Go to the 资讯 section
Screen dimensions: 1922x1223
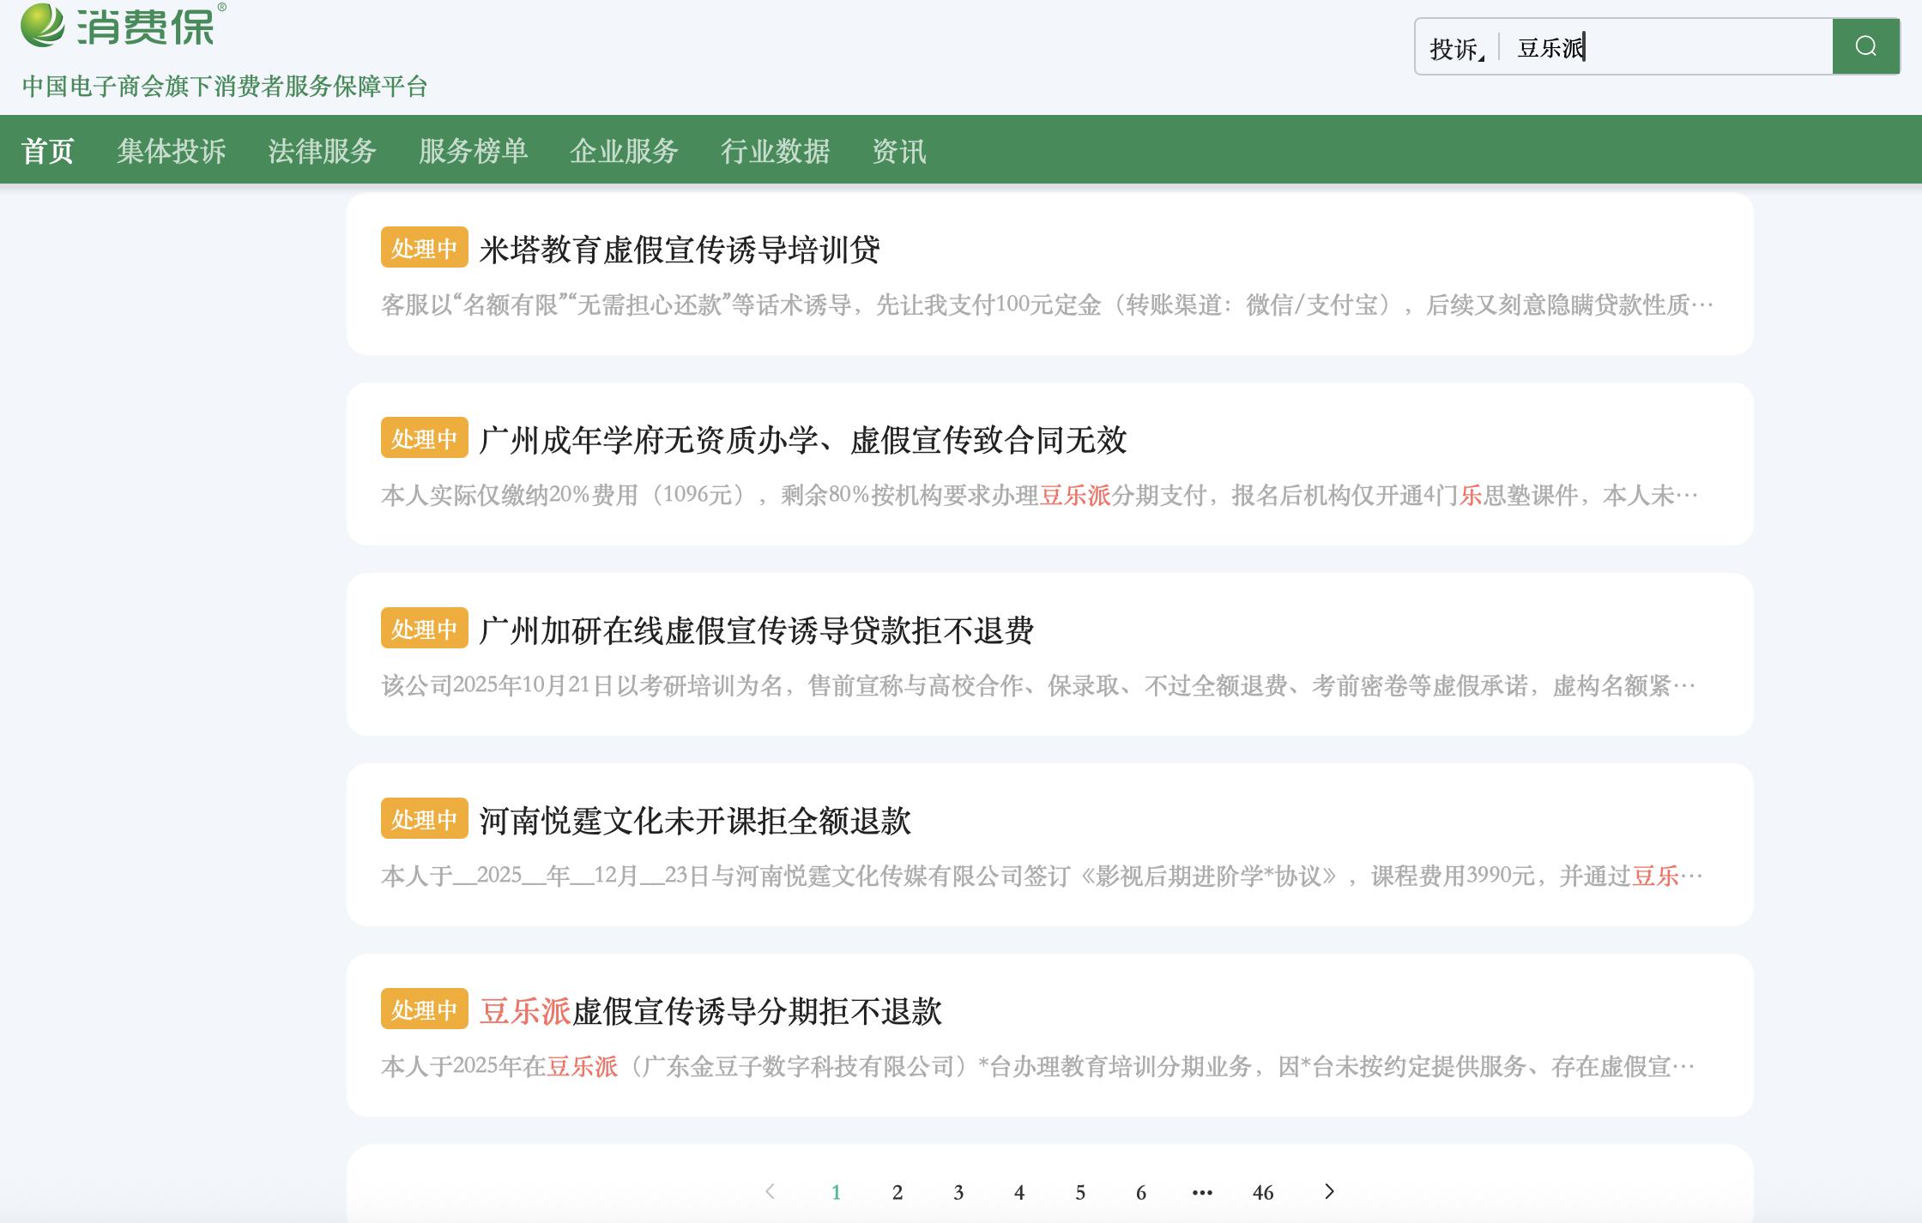point(898,151)
